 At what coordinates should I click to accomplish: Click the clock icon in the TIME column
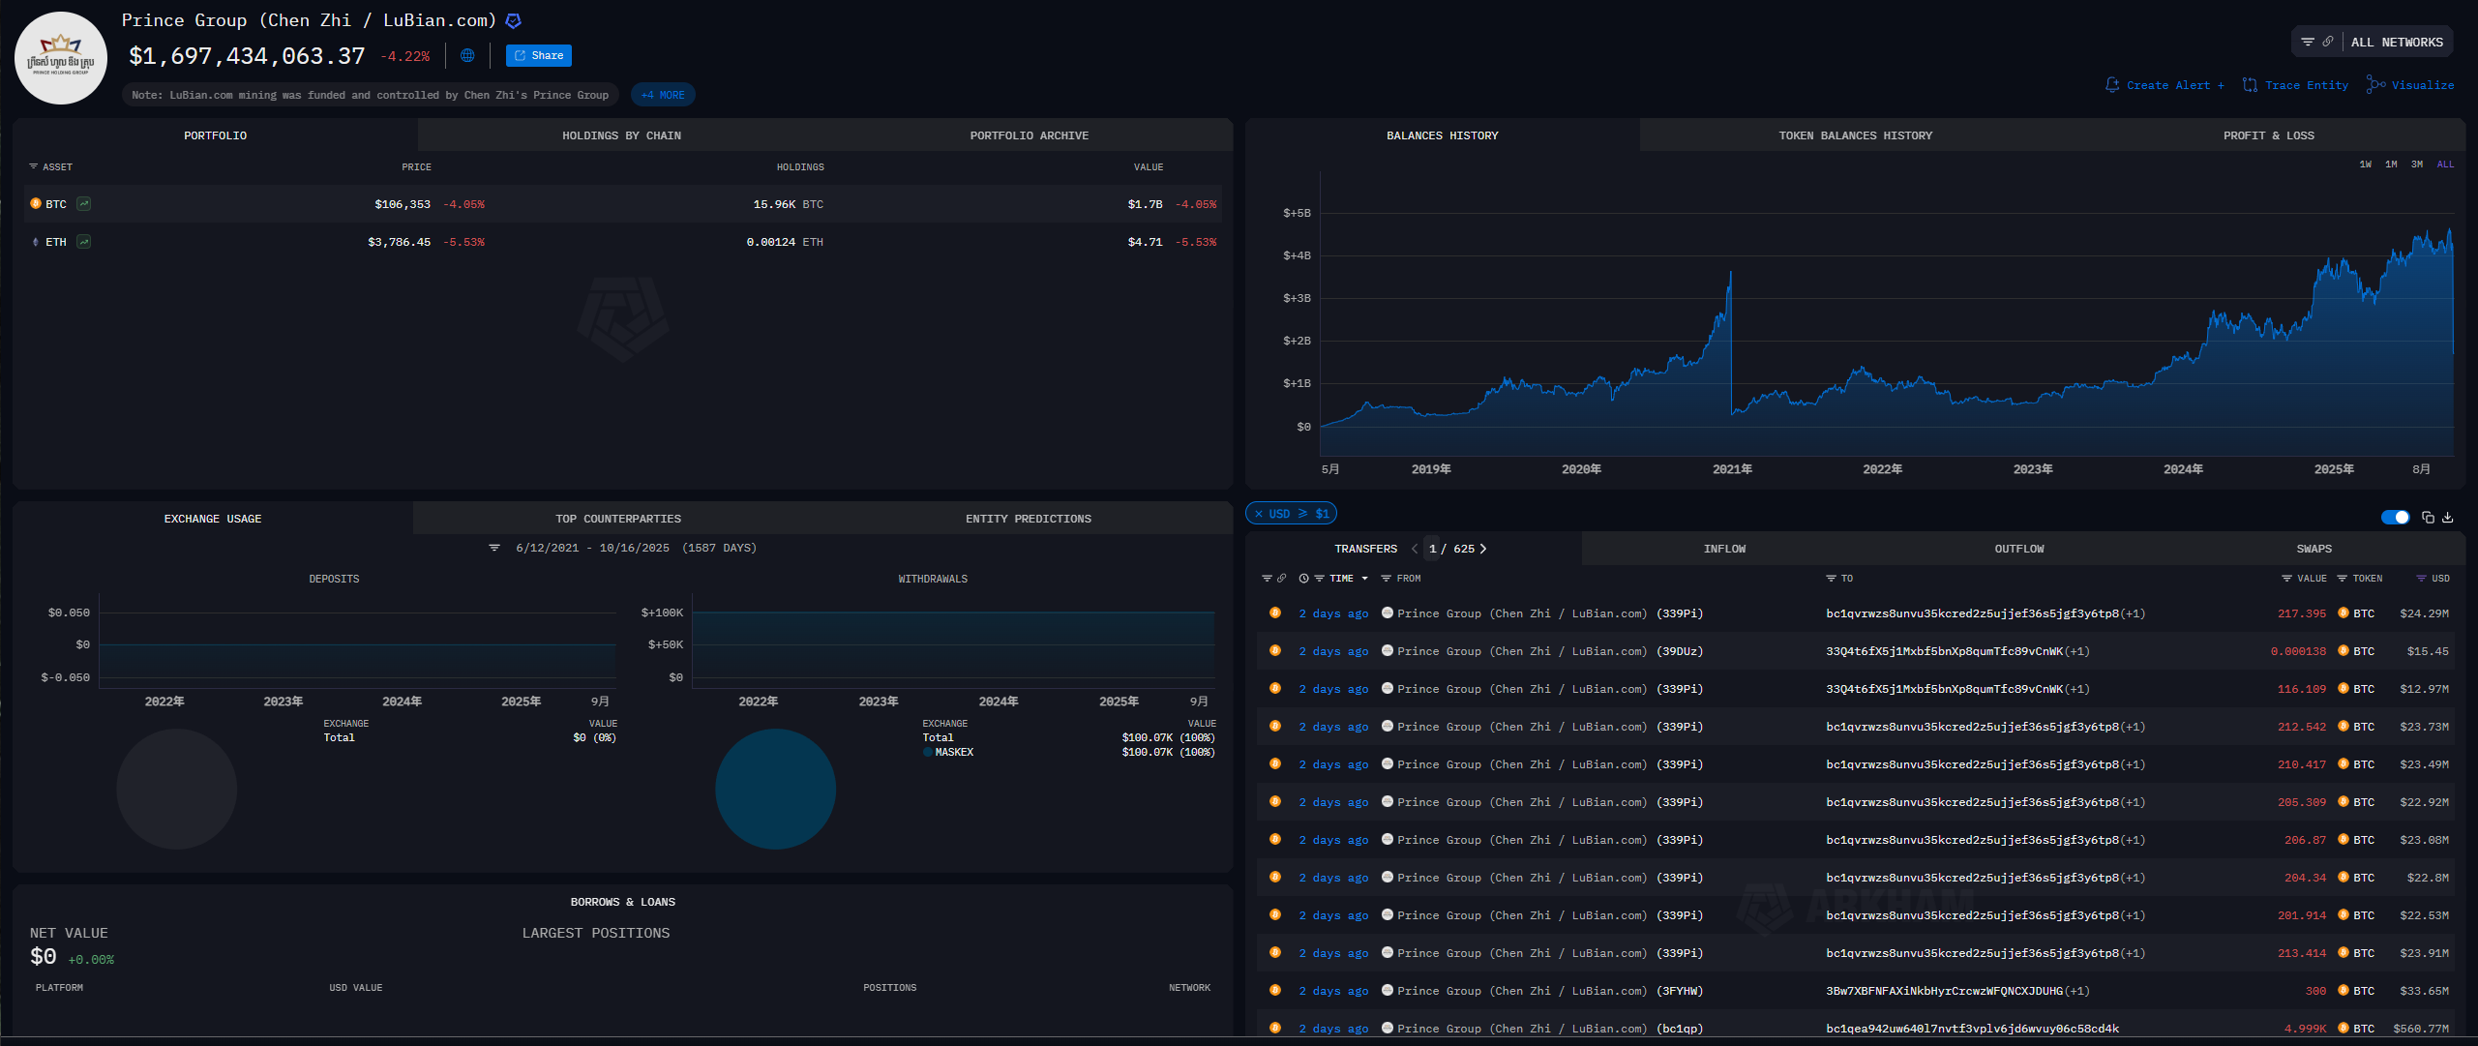[1303, 579]
